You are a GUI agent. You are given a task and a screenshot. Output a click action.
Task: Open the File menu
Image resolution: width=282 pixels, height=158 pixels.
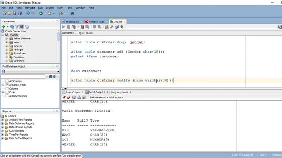pyautogui.click(x=4, y=8)
